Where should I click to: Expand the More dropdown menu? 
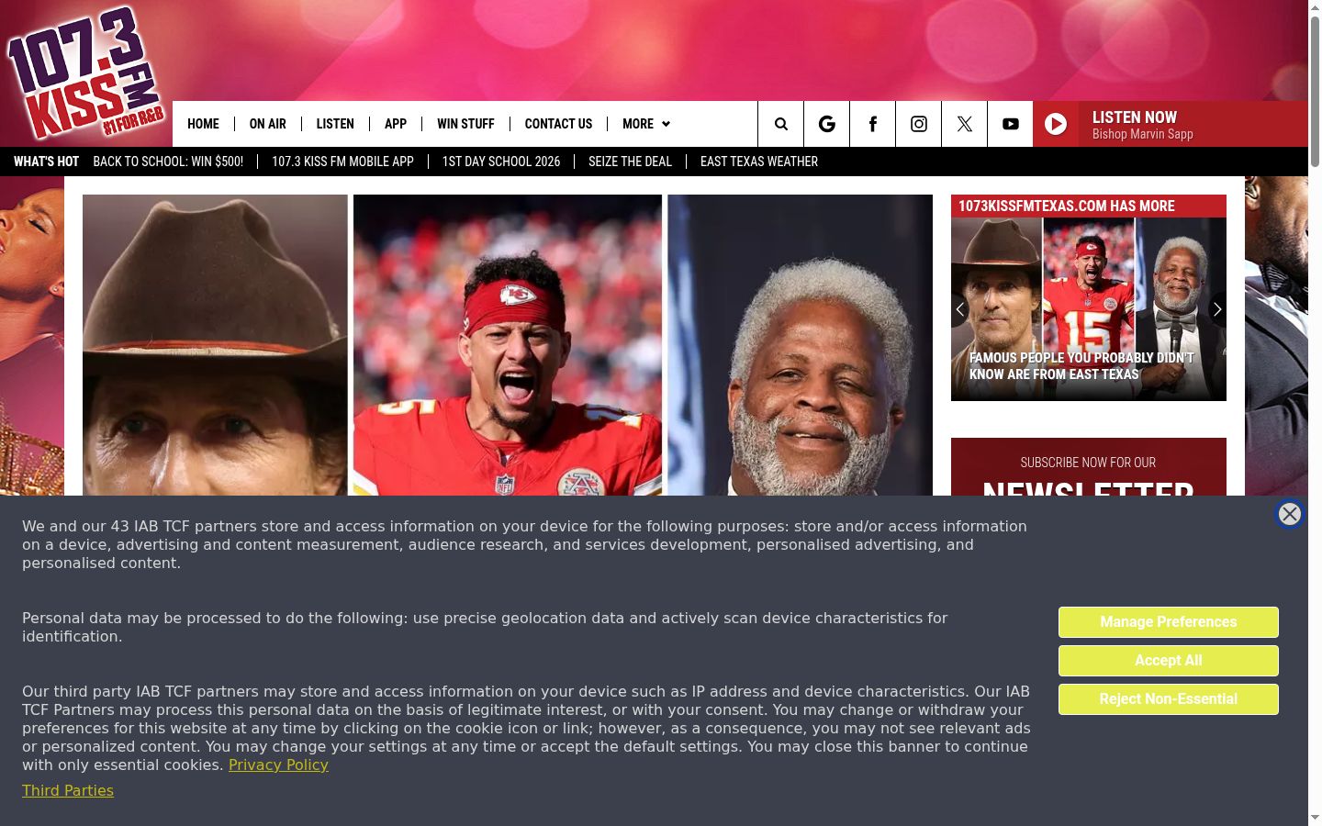tap(645, 124)
